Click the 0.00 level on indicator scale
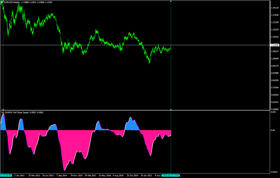Viewport: 280px width, 178px height. [x=273, y=130]
